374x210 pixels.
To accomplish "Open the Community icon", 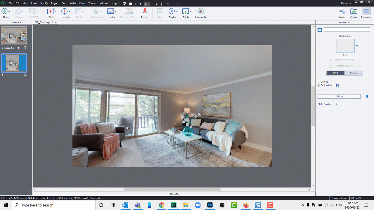I will click(x=200, y=11).
